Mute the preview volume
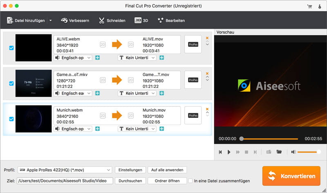This screenshot has height=193, width=327. [x=293, y=152]
